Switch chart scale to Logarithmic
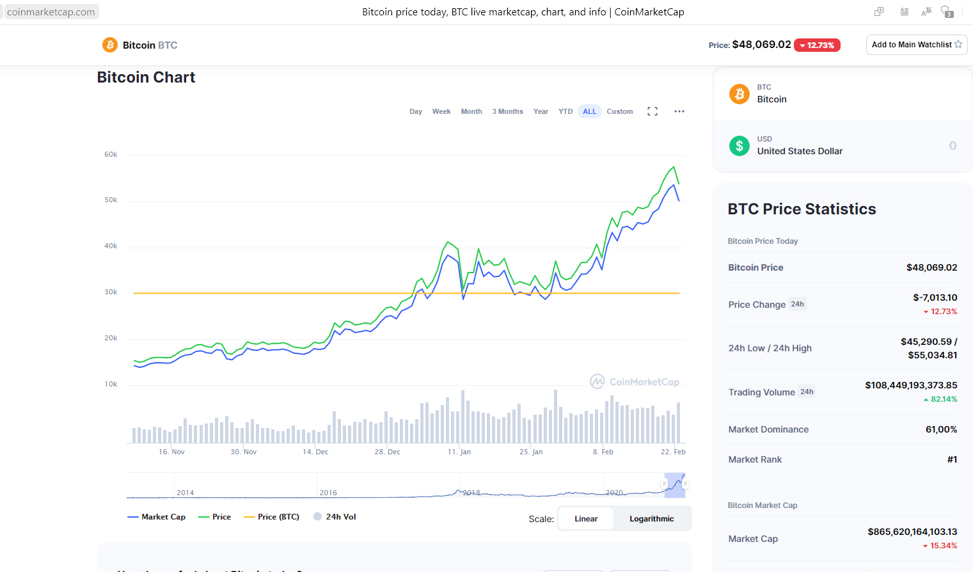 [652, 519]
